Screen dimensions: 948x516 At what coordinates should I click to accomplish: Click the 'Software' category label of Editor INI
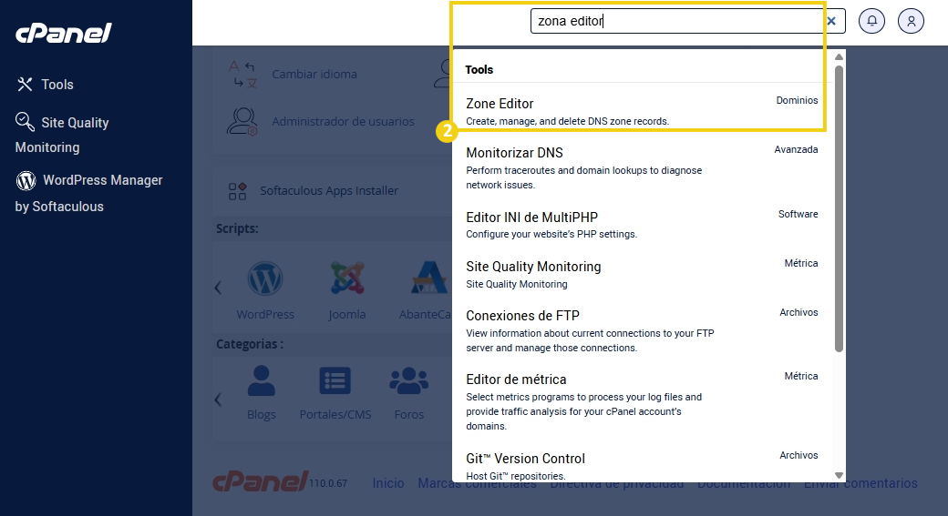799,214
